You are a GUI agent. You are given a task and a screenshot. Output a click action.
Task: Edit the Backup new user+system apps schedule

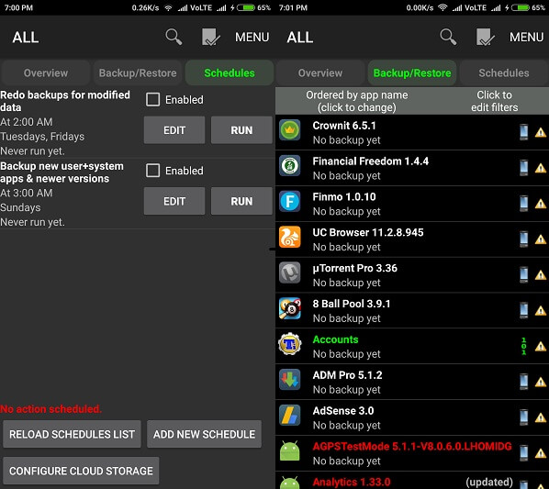click(174, 201)
